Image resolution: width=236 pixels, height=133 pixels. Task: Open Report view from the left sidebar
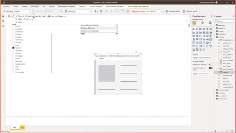[3, 16]
